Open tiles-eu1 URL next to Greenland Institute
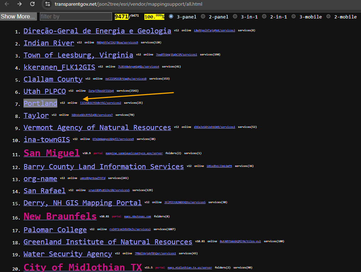This screenshot has width=361, height=272. 240,241
